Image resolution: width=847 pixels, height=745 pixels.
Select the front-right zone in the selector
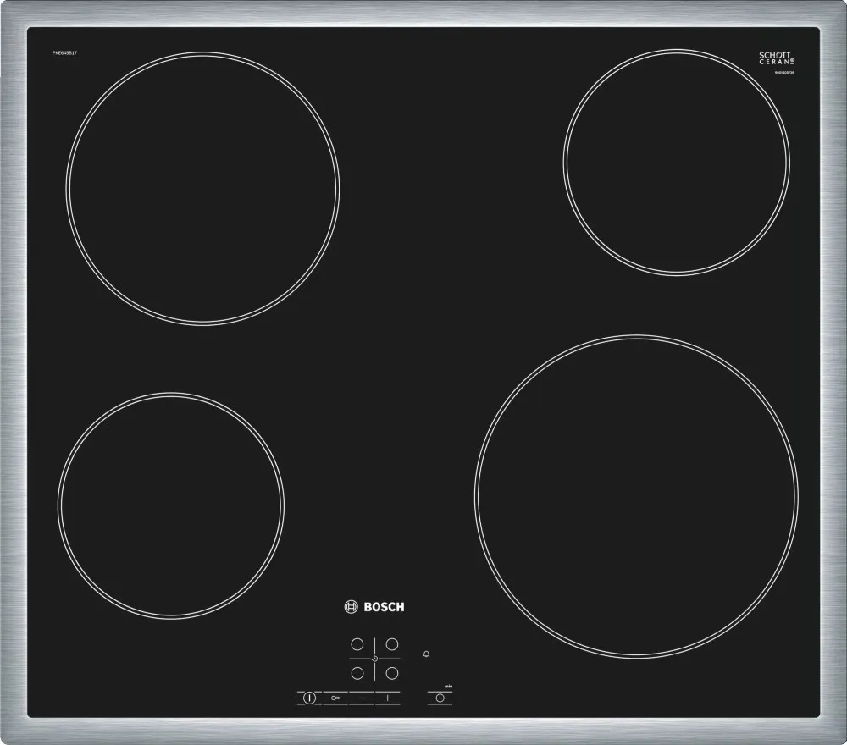[392, 673]
